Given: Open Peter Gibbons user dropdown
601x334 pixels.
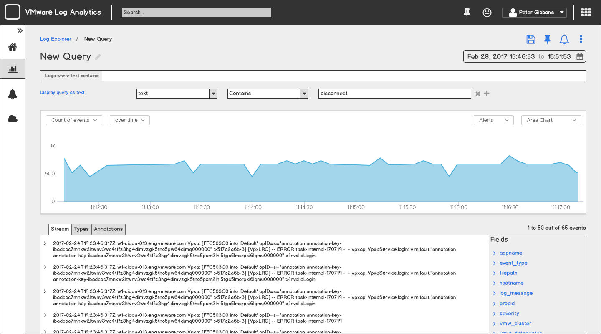Looking at the screenshot, I should tap(534, 13).
